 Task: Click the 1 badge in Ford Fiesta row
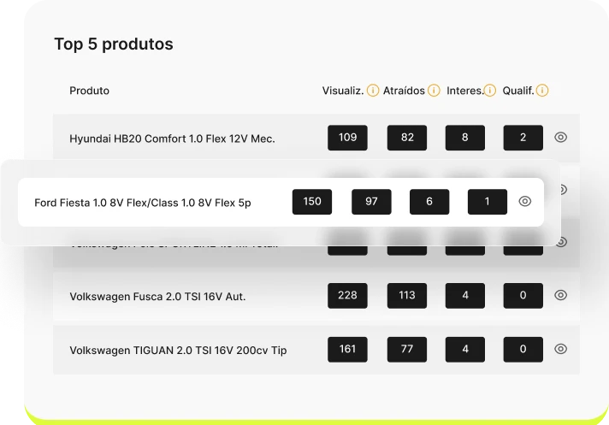click(x=487, y=202)
